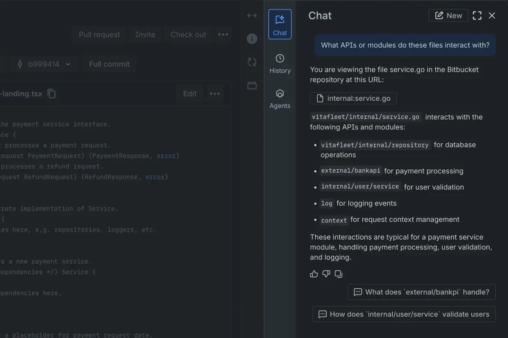Image resolution: width=508 pixels, height=338 pixels.
Task: Open the Agents tab
Action: 280,99
